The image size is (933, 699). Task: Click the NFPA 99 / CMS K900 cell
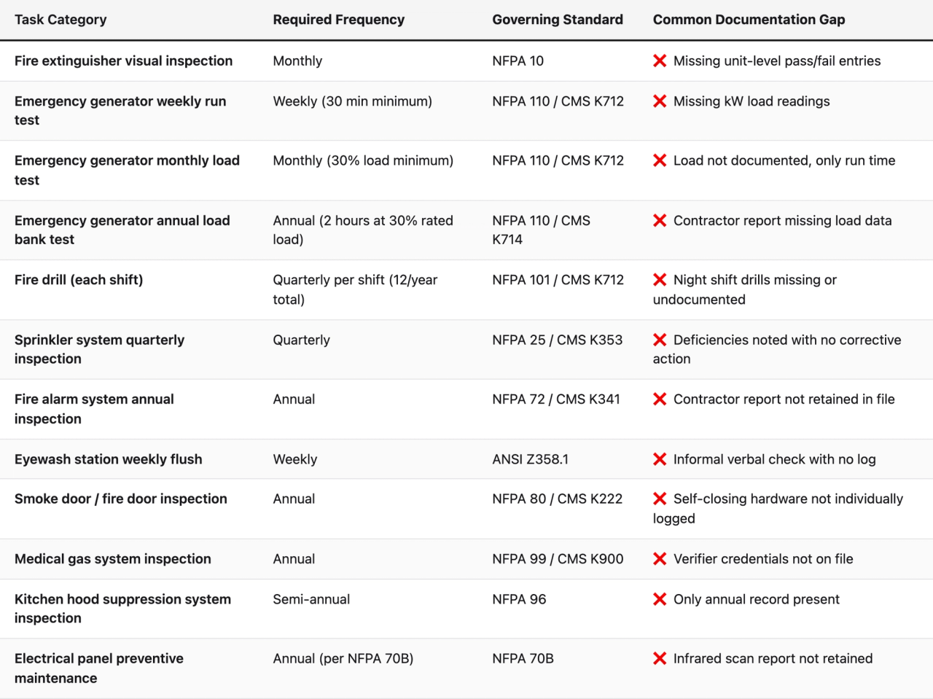(558, 559)
